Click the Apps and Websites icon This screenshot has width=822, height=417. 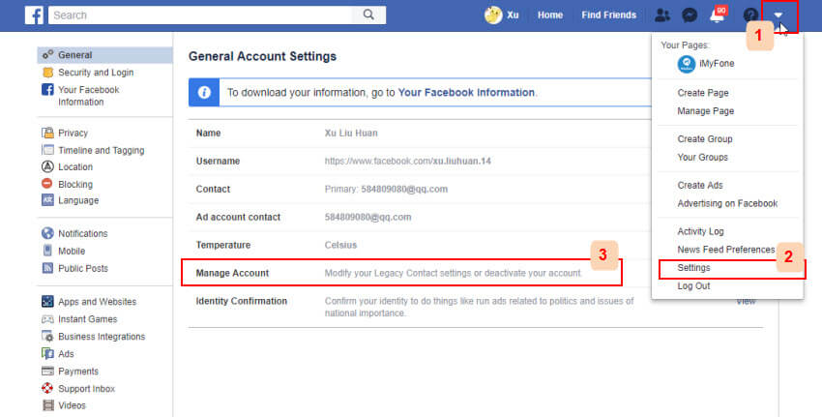(47, 301)
